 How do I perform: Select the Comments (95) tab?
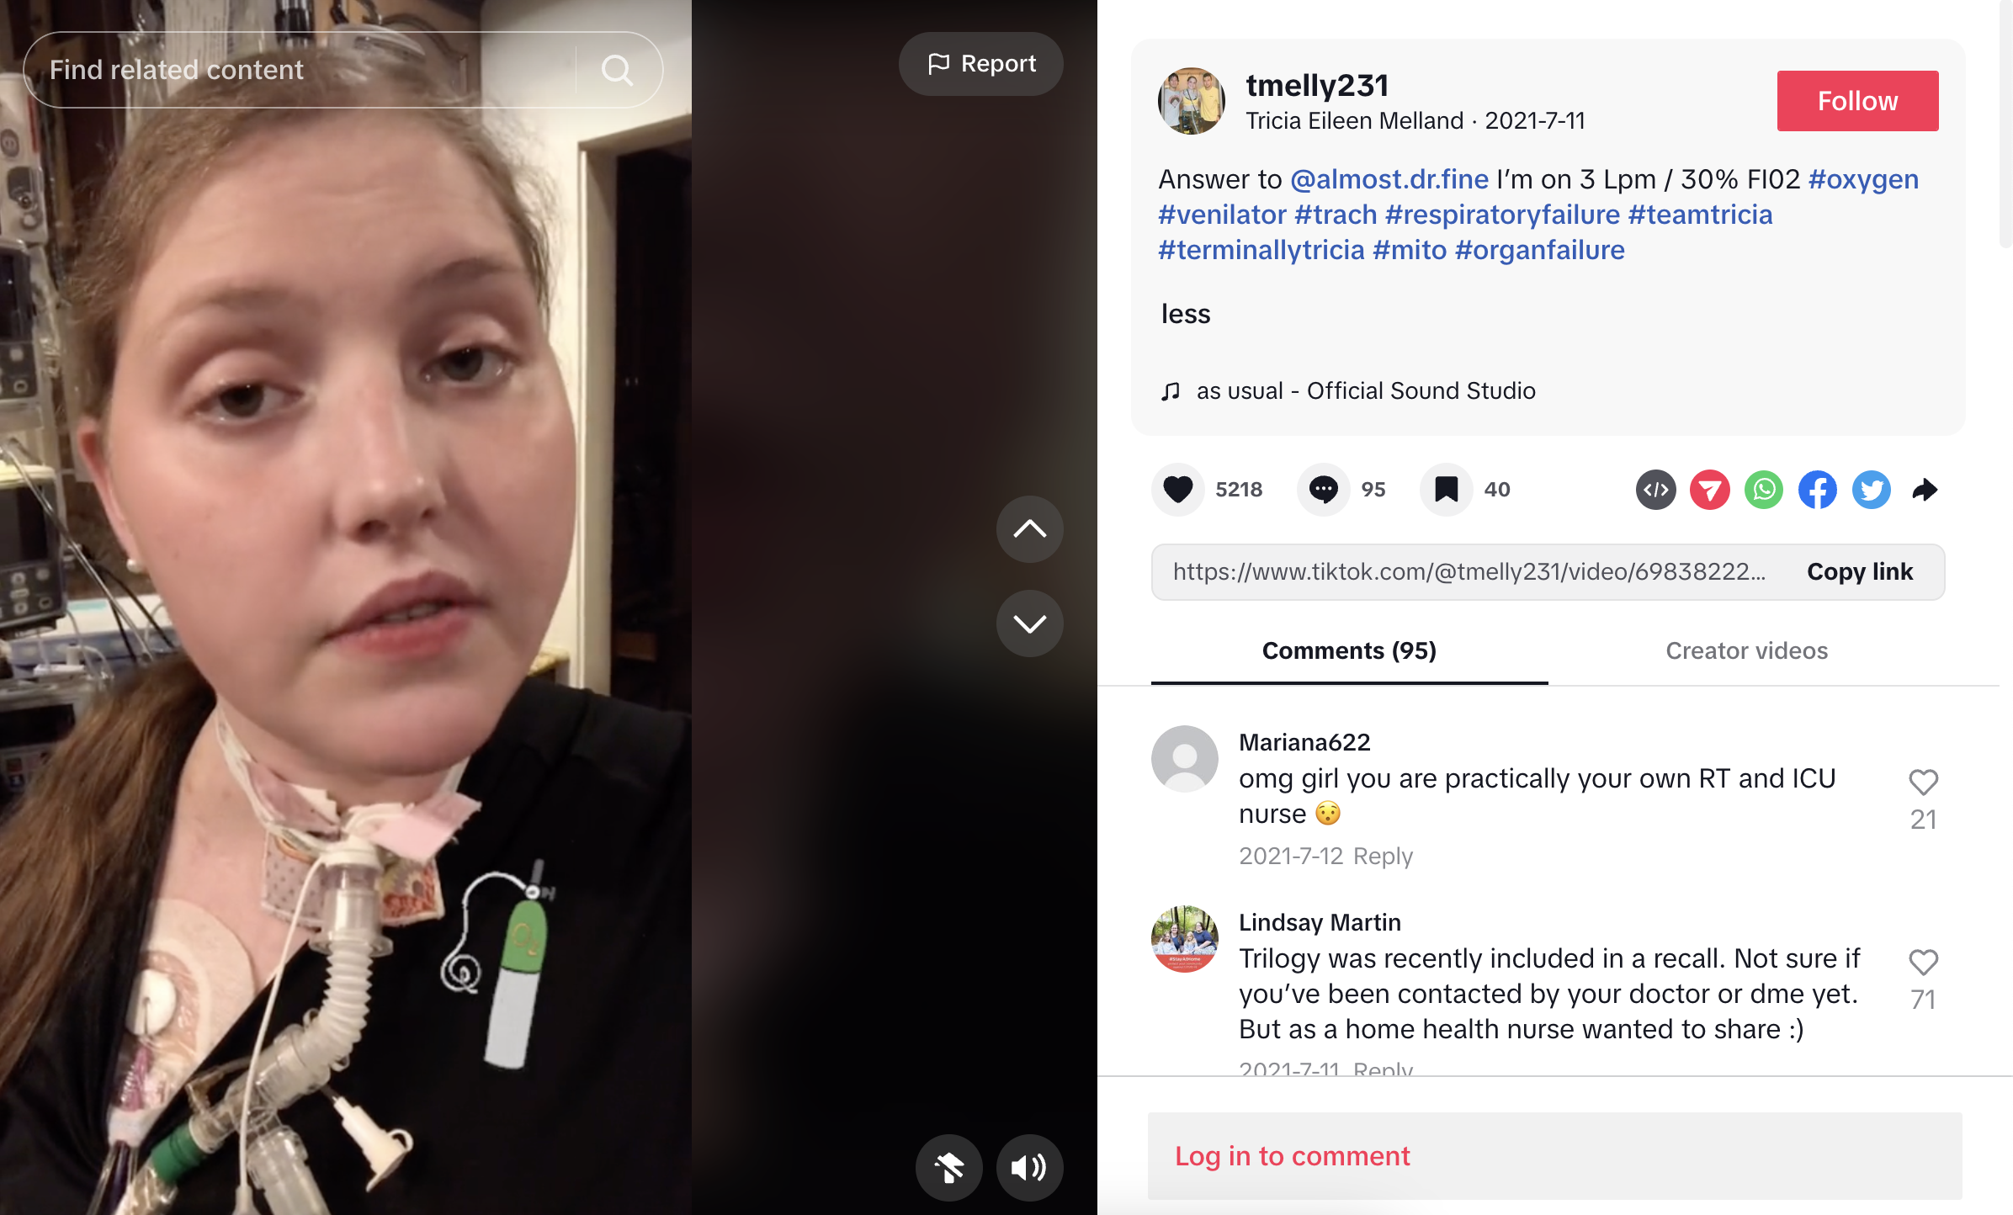[x=1349, y=650]
